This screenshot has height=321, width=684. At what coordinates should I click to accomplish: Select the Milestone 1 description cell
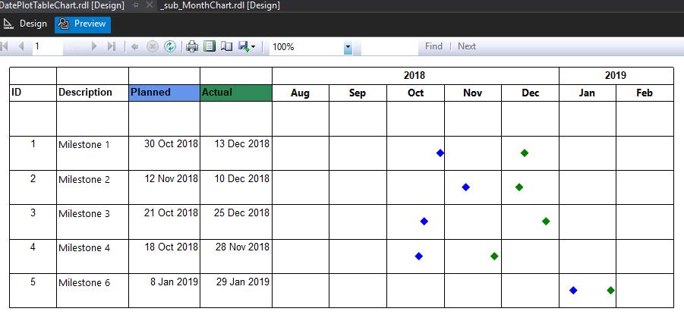[x=93, y=153]
